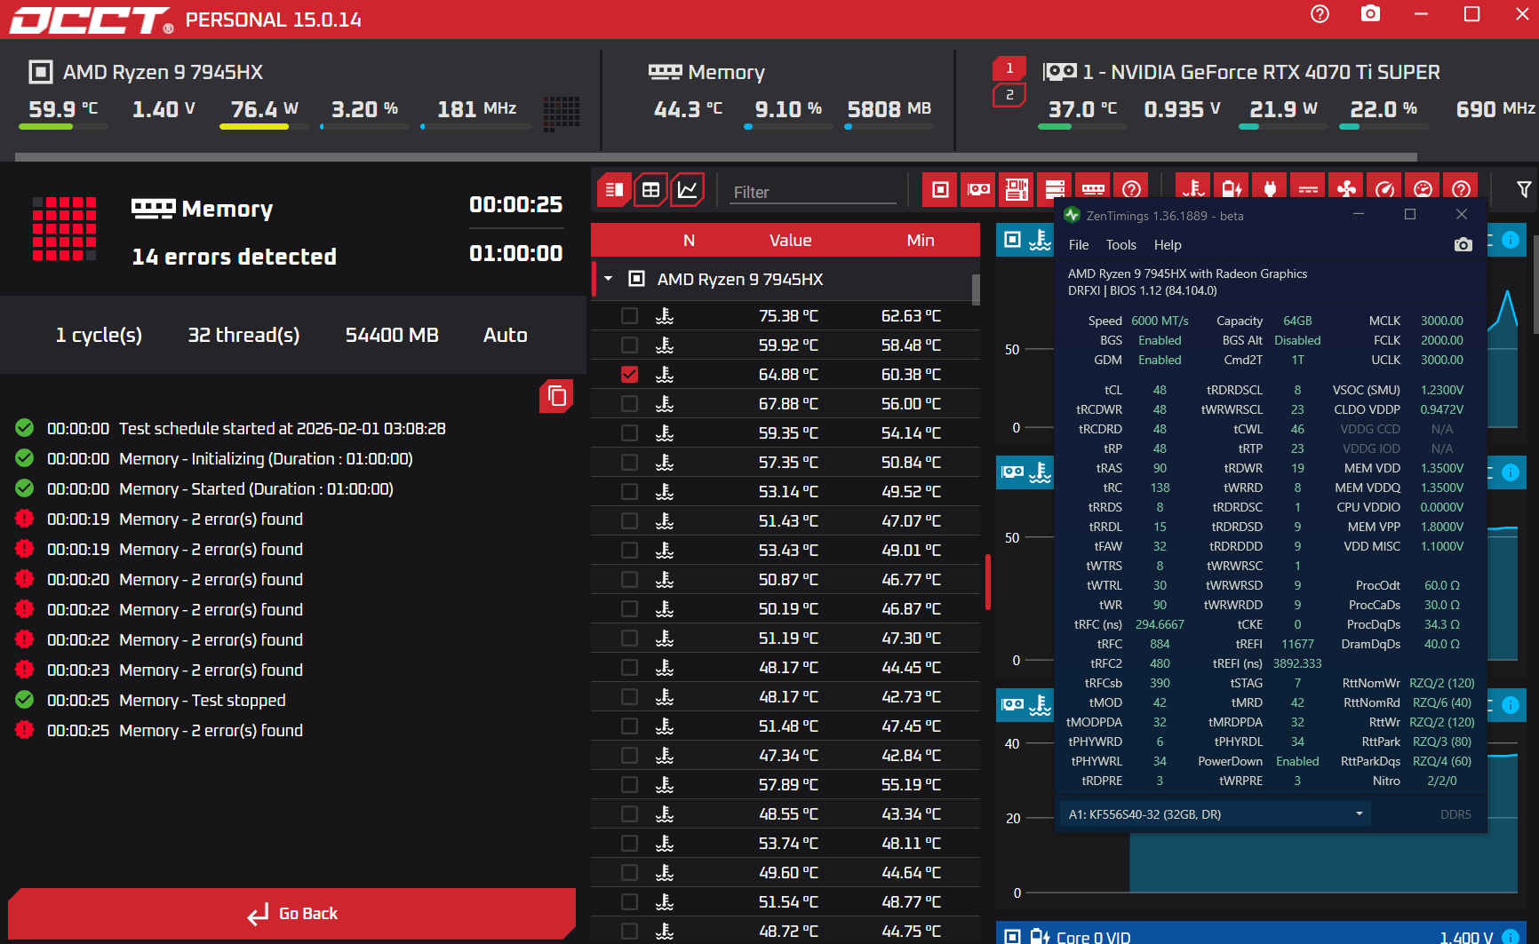Click the sensor Filter text field
Image resolution: width=1539 pixels, height=944 pixels.
pos(812,192)
